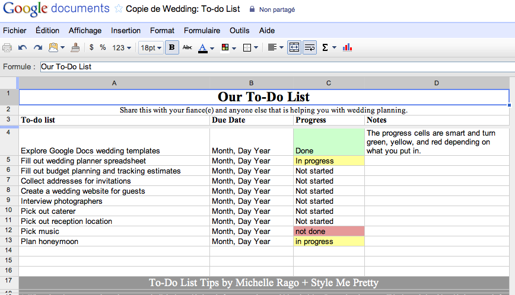Open the borders dropdown
The image size is (515, 295).
[x=251, y=47]
